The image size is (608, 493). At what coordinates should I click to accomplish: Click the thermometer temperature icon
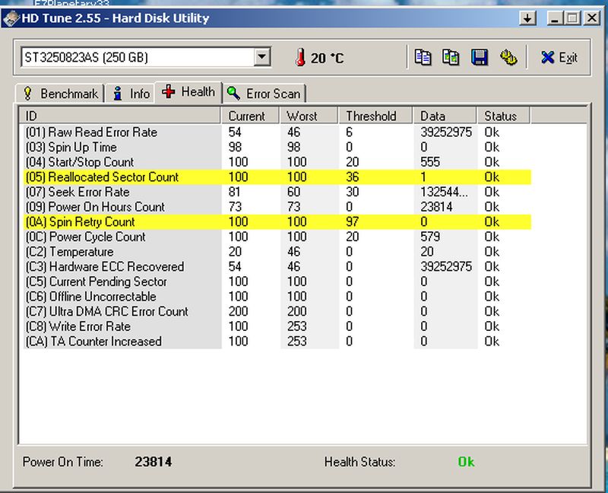(x=300, y=58)
